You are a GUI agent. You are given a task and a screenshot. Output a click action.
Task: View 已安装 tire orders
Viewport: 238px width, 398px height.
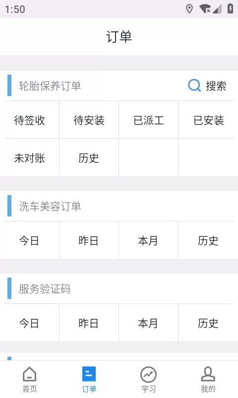208,120
